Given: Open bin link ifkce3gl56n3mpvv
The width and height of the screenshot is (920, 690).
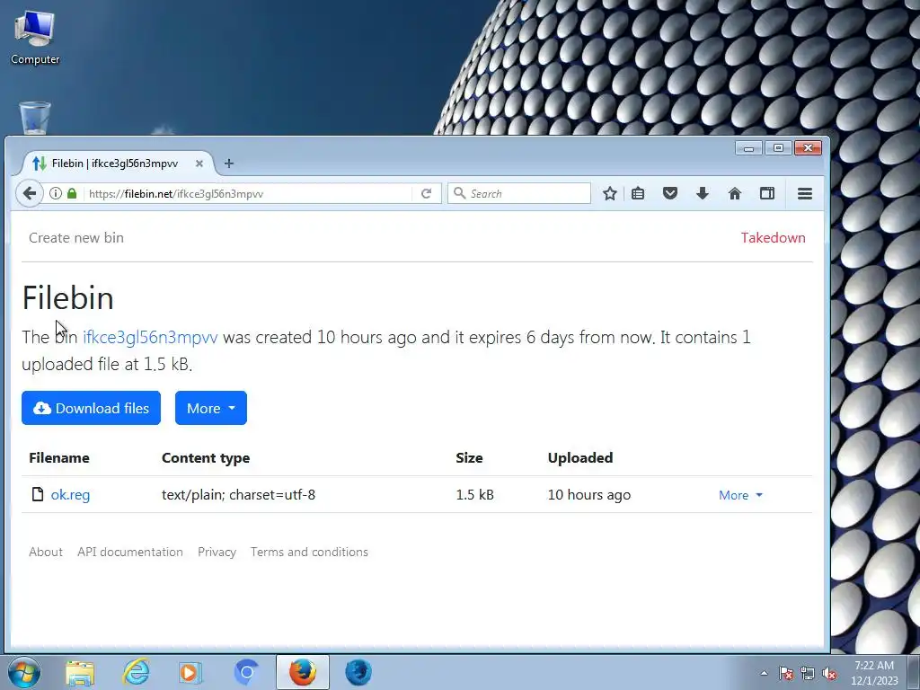Looking at the screenshot, I should pos(150,338).
